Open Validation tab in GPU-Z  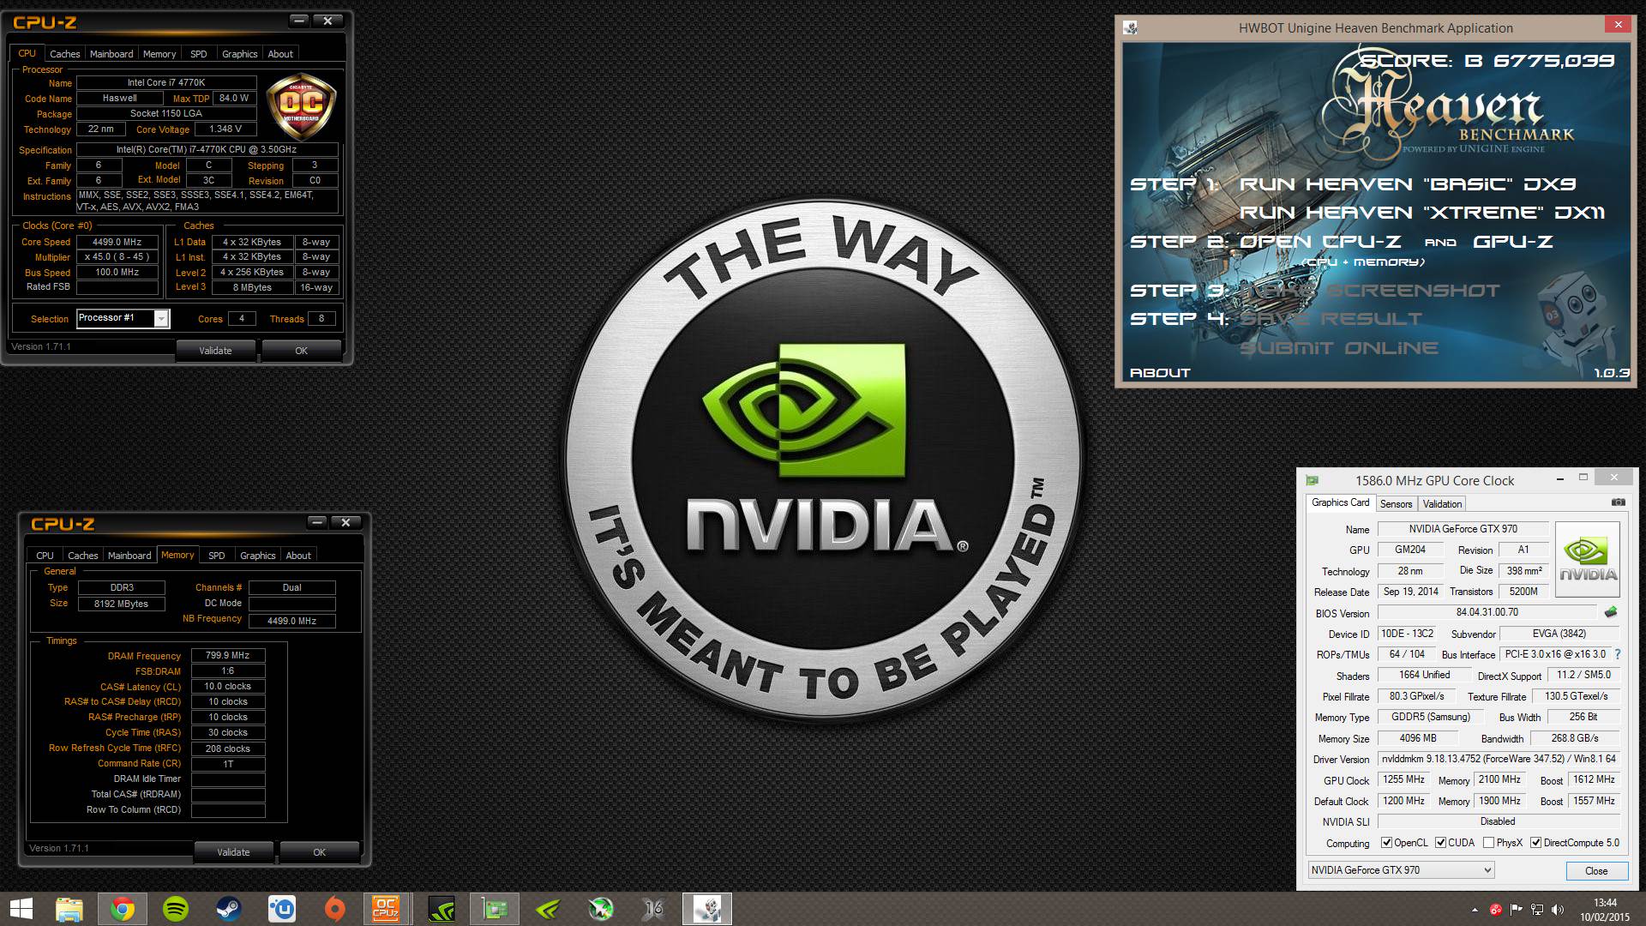(x=1442, y=504)
